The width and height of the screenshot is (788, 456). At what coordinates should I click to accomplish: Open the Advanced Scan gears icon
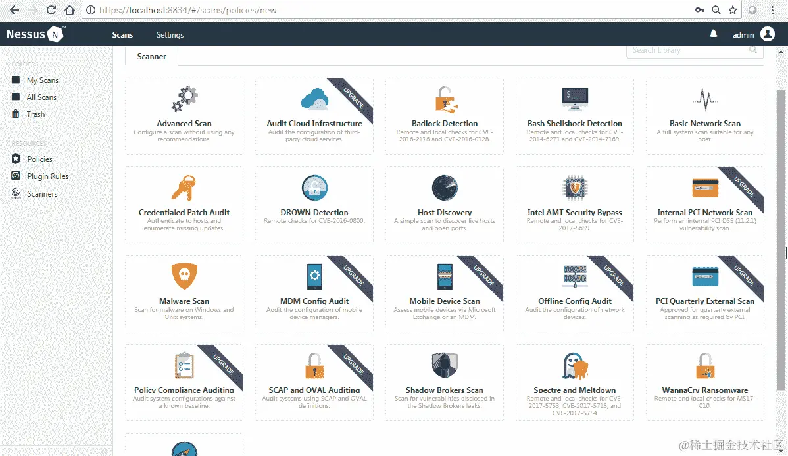[184, 99]
